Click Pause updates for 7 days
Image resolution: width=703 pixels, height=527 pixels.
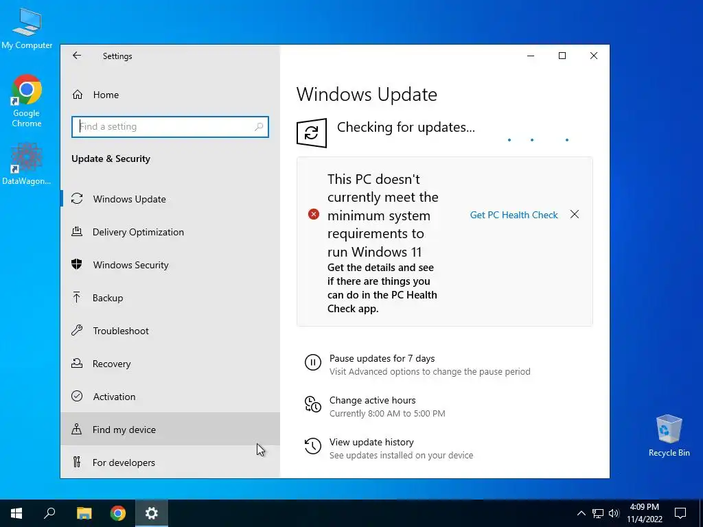(x=382, y=358)
